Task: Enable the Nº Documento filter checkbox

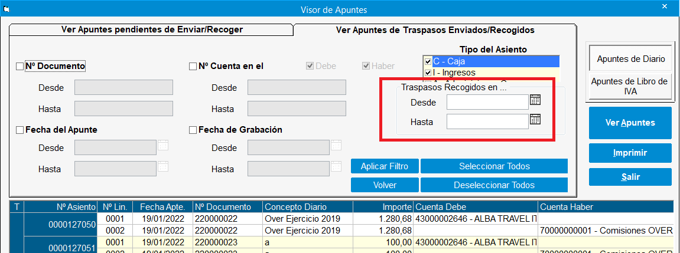Action: click(19, 66)
